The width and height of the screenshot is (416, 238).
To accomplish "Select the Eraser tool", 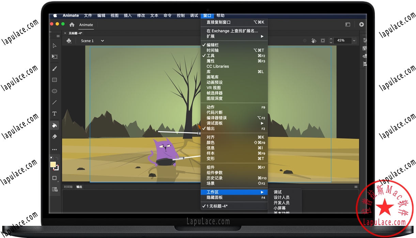I will [55, 136].
